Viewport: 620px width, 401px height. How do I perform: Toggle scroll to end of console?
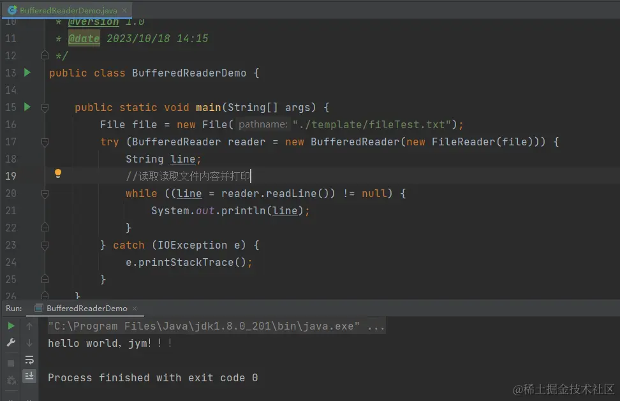29,376
